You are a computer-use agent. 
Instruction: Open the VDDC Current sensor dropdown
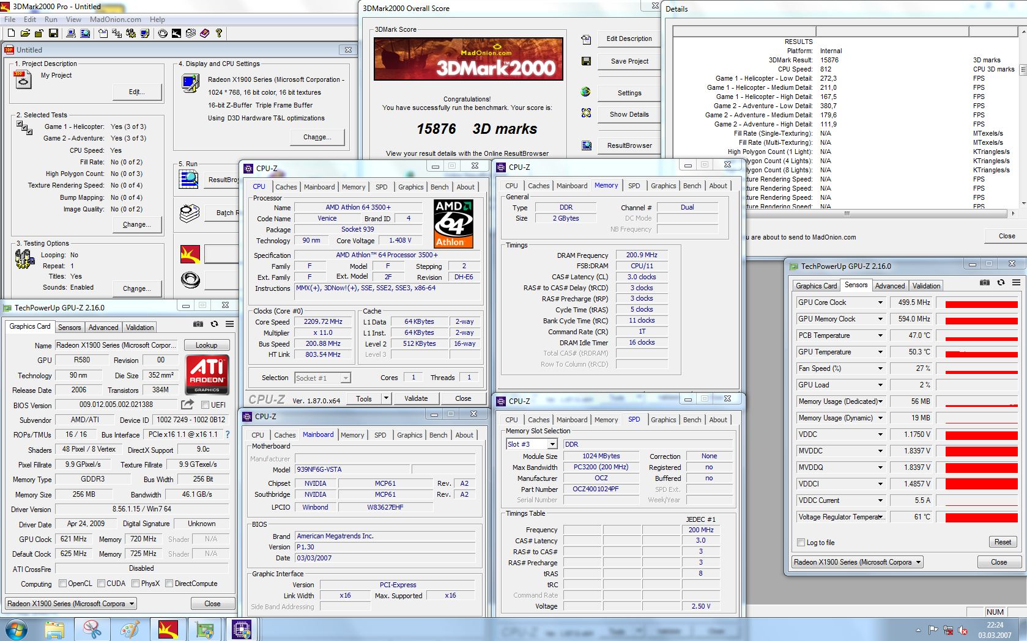coord(880,500)
